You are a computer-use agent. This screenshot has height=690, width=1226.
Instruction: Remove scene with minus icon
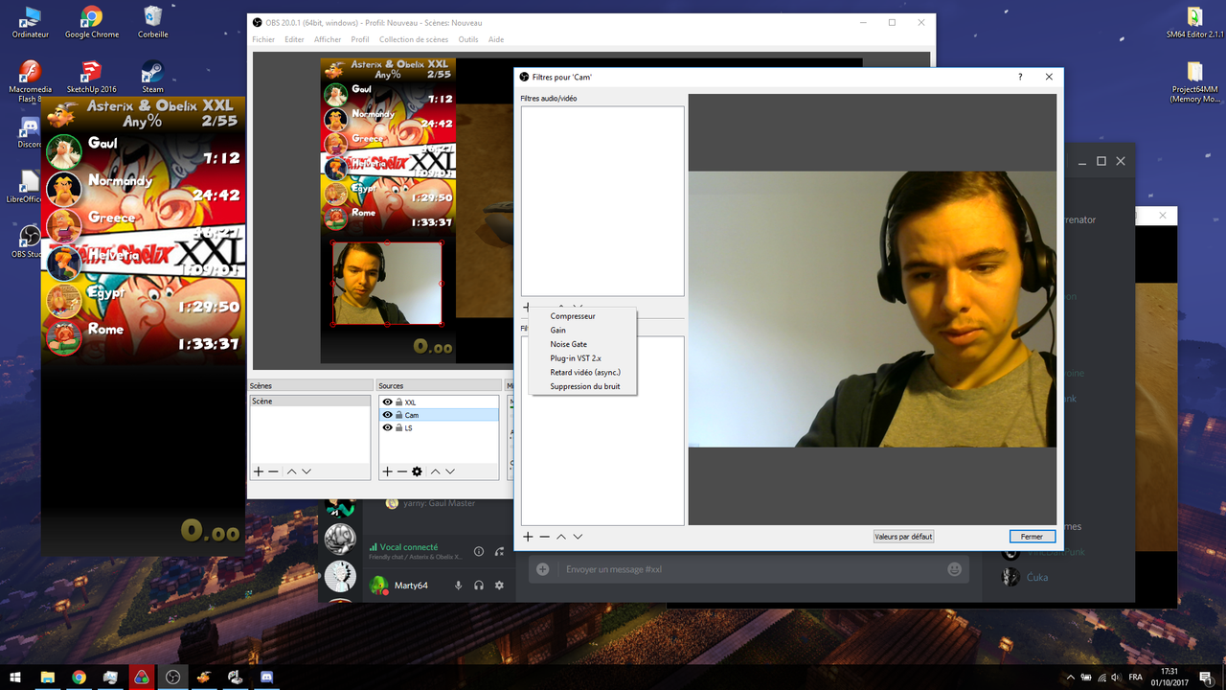(x=273, y=471)
